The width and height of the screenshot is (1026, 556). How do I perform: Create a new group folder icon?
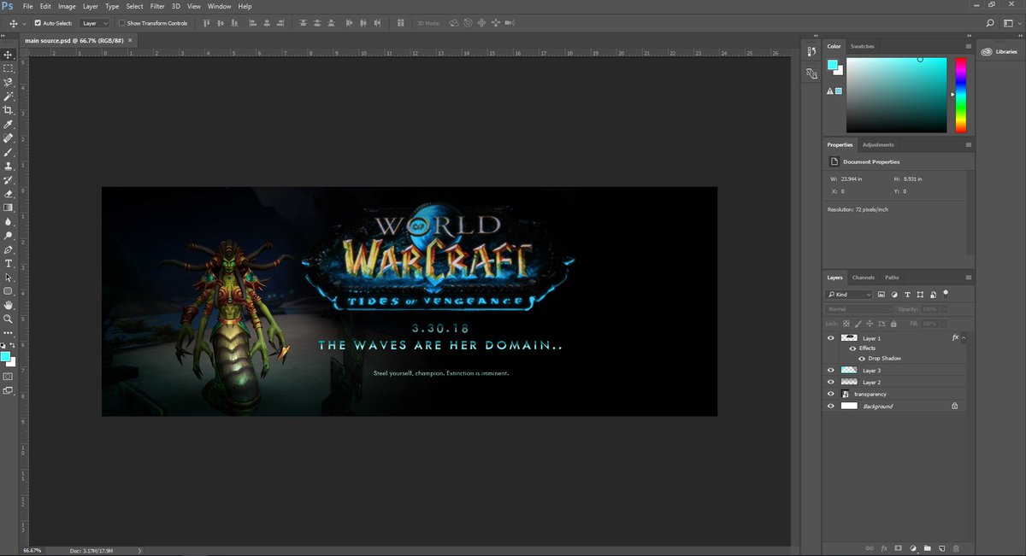pos(928,547)
